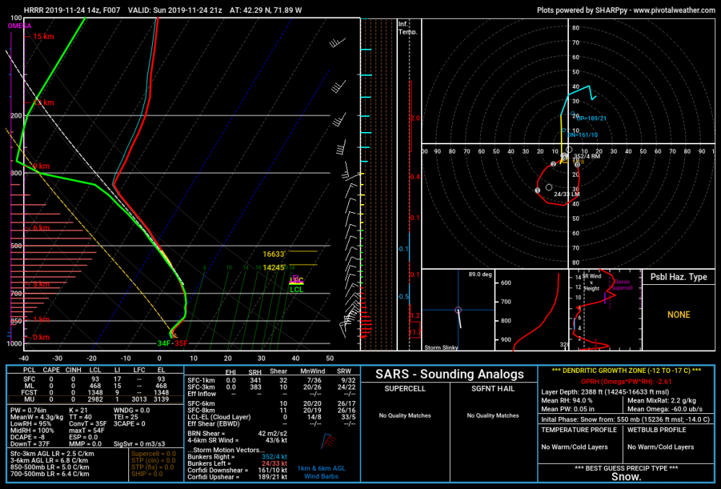Click the 16633' dendritic zone top label
The height and width of the screenshot is (489, 721).
click(x=274, y=254)
